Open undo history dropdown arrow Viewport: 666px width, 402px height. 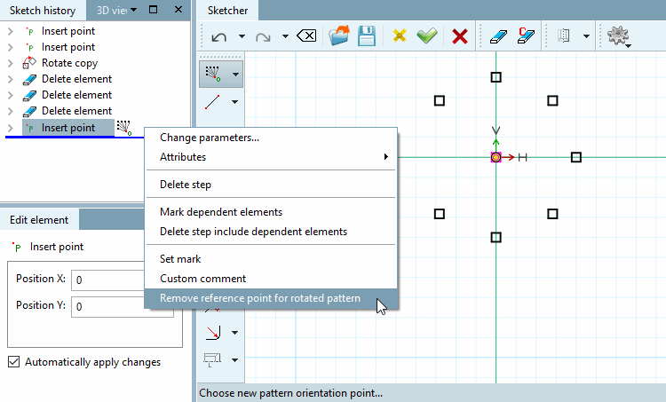(242, 36)
